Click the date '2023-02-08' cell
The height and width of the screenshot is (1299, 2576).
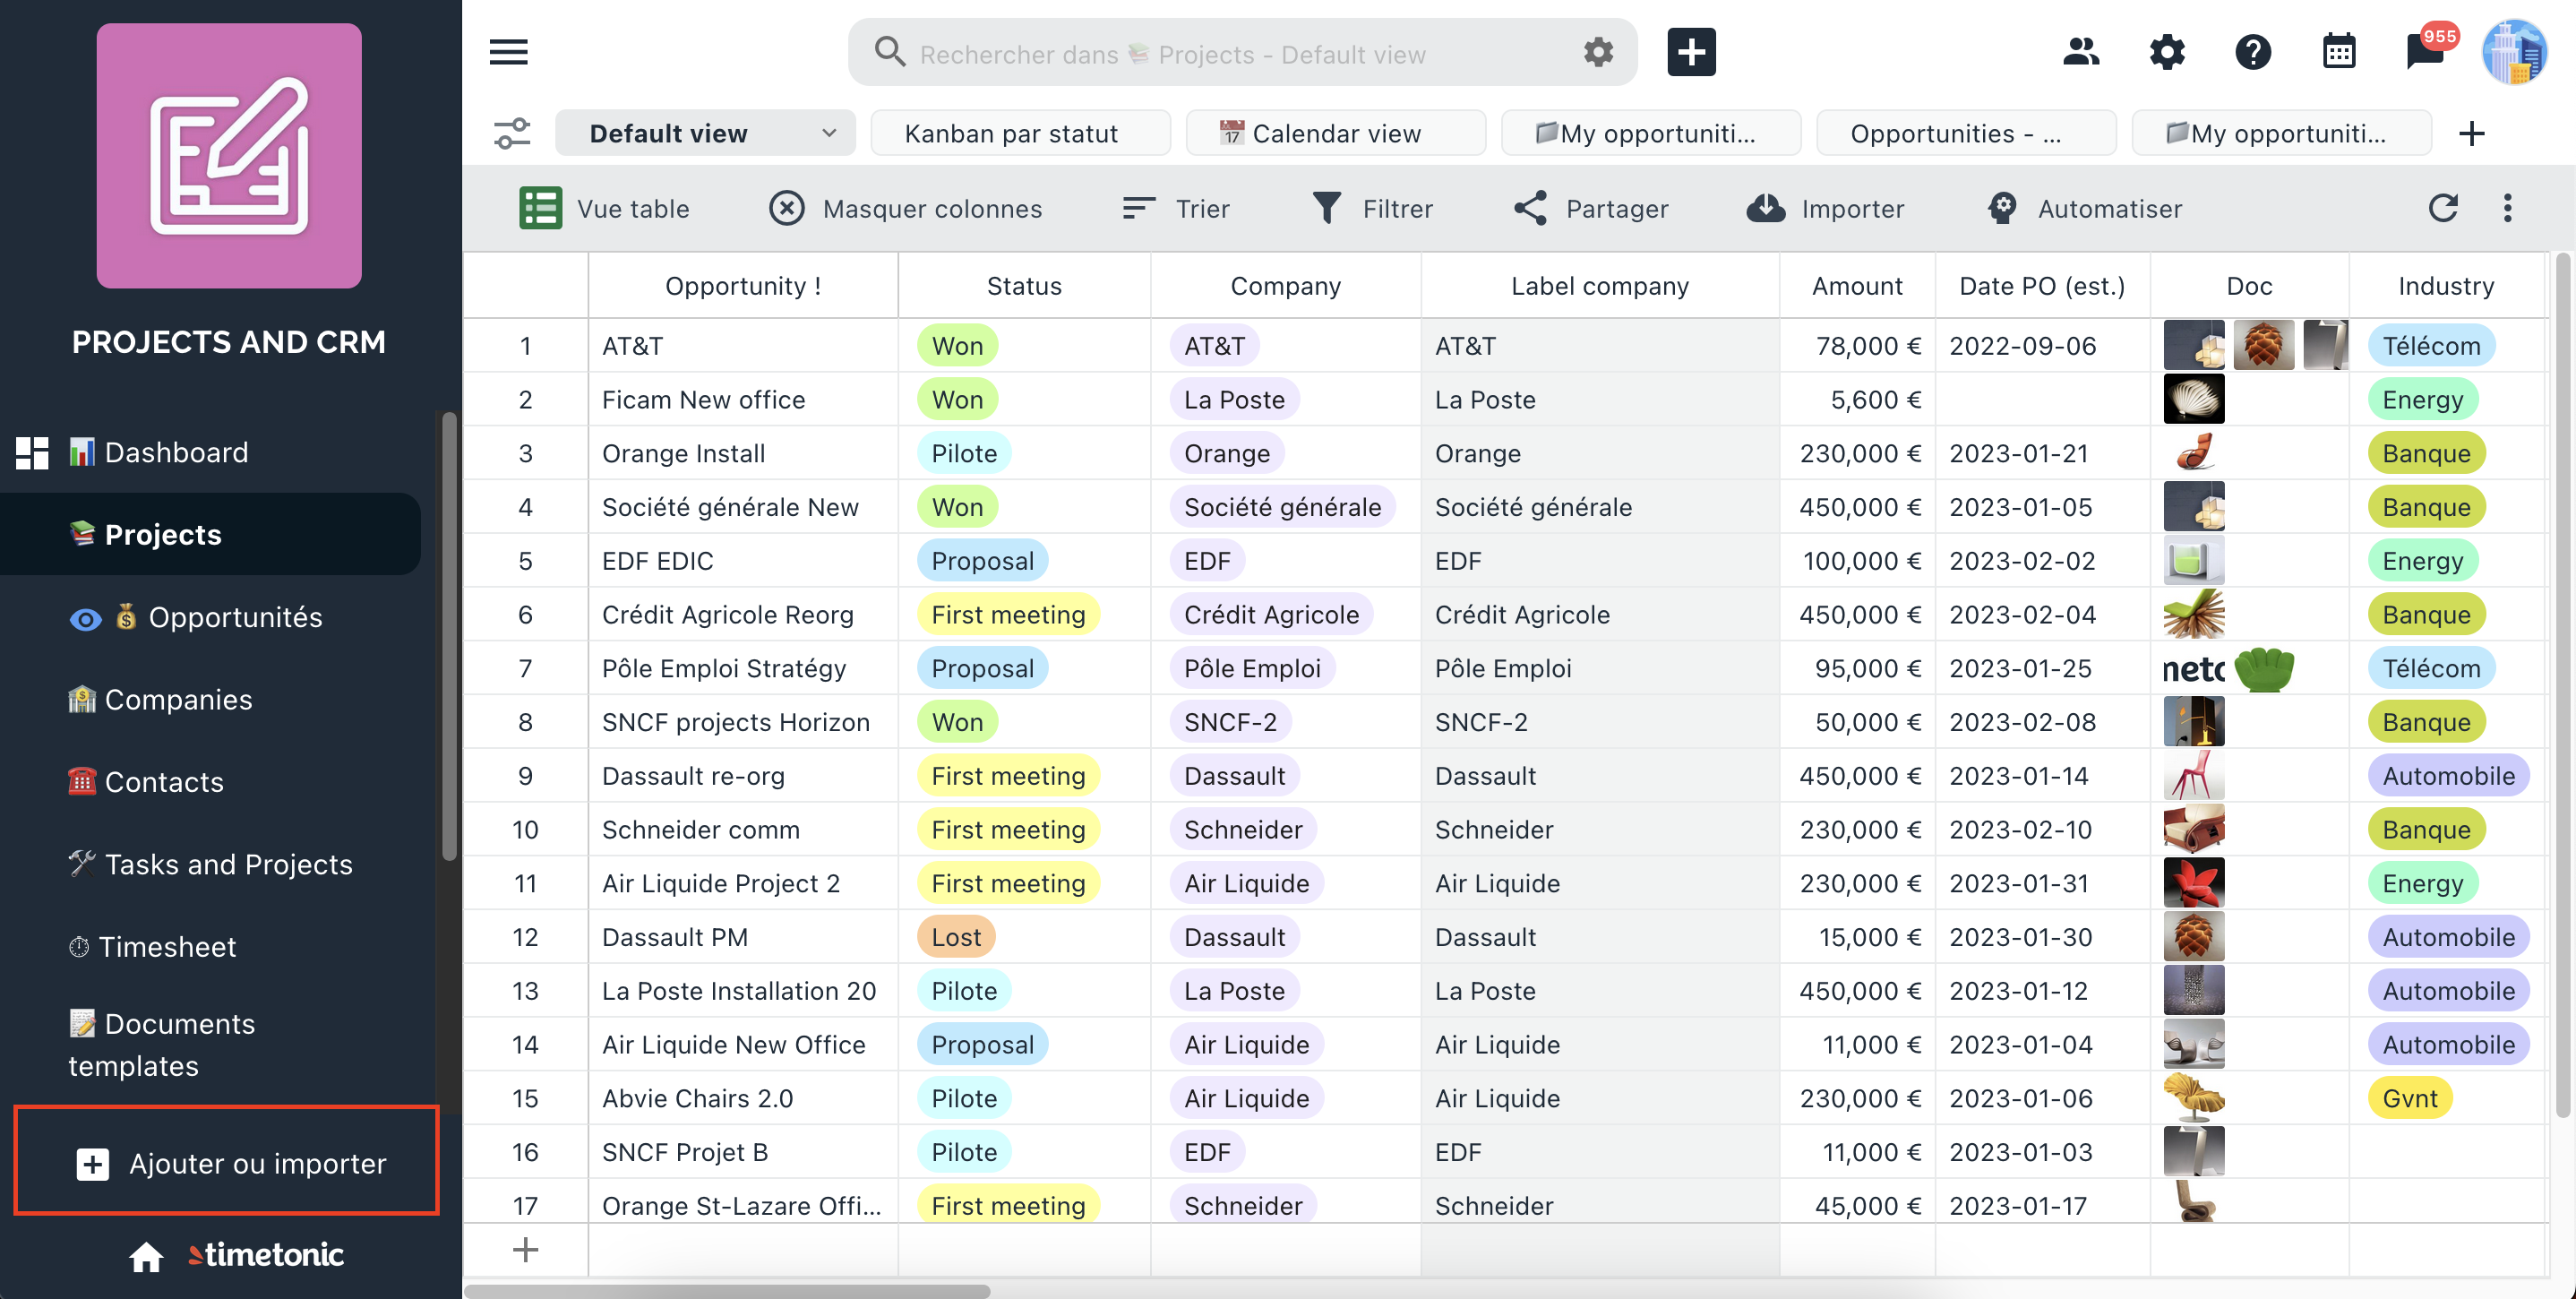[x=2042, y=722]
